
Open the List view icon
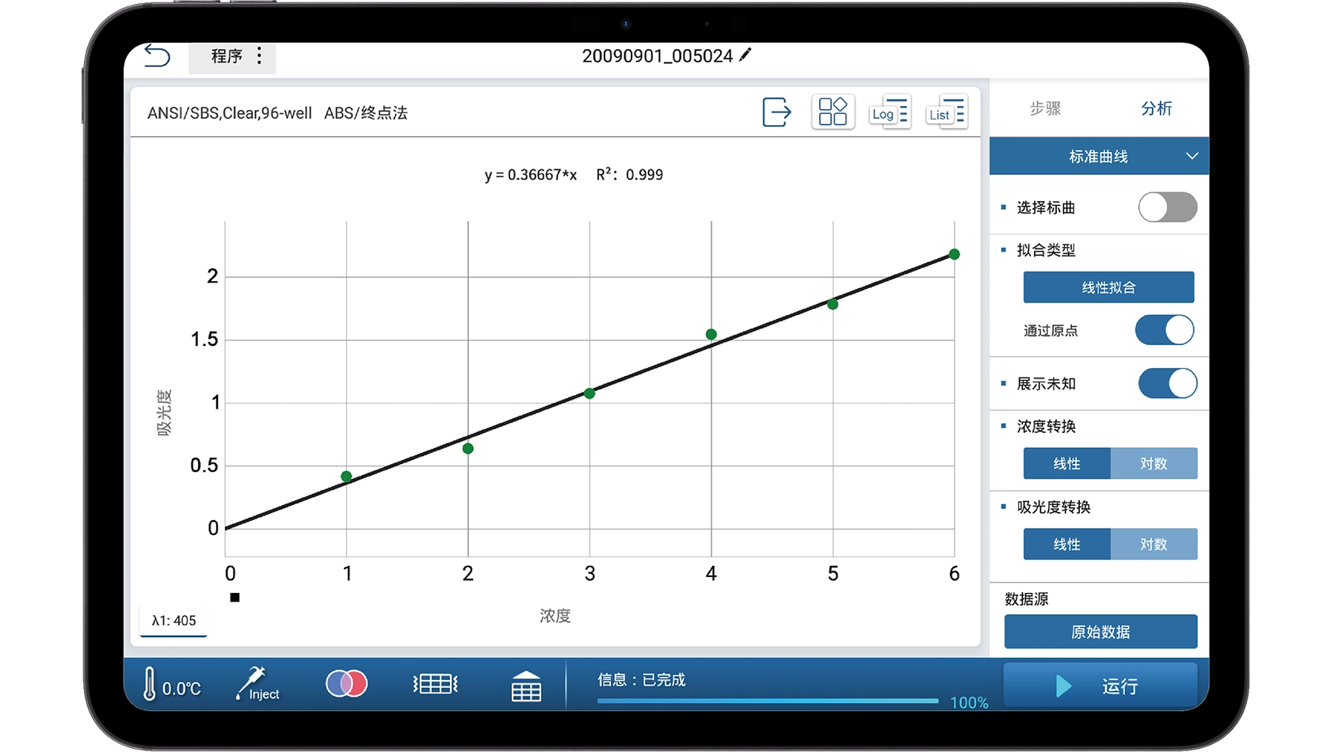(x=947, y=112)
